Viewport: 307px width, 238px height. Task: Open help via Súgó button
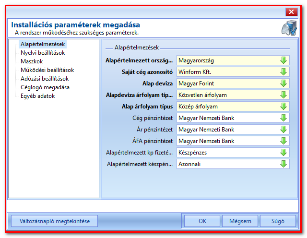(278, 221)
